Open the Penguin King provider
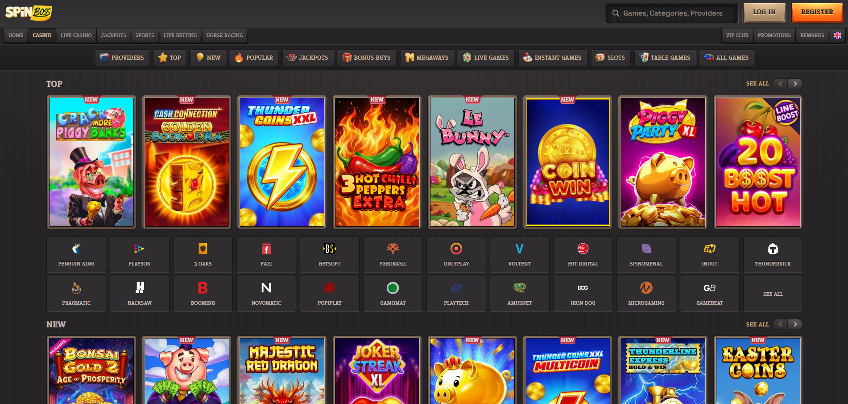This screenshot has width=848, height=404. point(76,254)
